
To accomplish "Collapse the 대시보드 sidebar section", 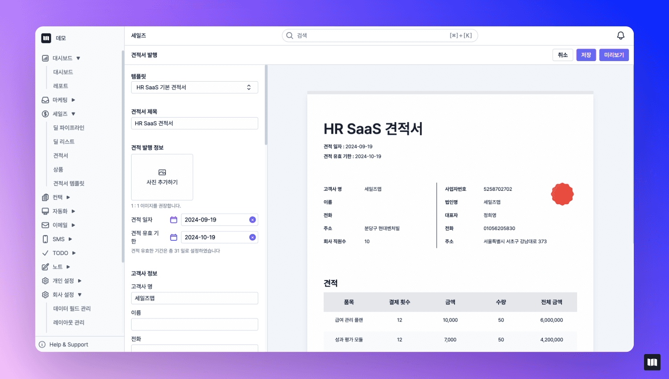I will 78,58.
